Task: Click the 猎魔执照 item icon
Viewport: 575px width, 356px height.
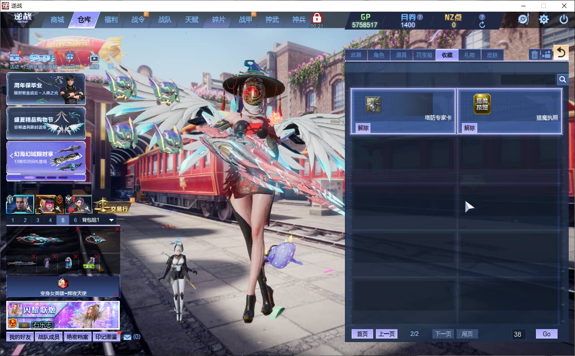Action: coord(482,104)
